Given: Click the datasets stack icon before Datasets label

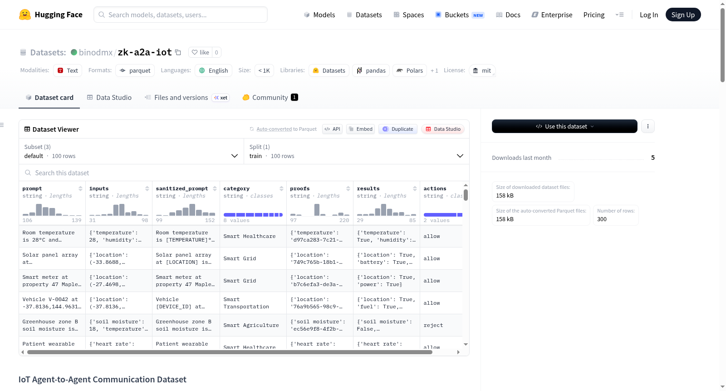Looking at the screenshot, I should pos(23,53).
